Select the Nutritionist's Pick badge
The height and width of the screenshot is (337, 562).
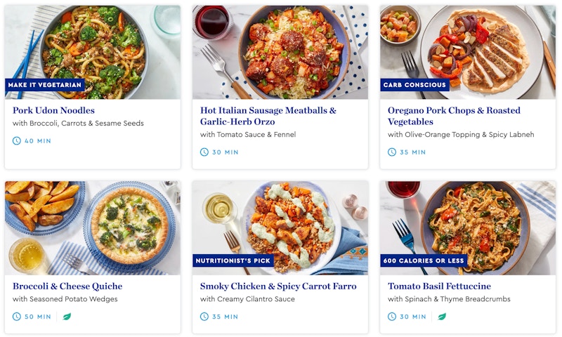coord(233,260)
